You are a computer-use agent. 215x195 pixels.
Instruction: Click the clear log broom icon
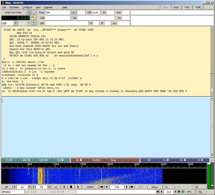pos(34,18)
